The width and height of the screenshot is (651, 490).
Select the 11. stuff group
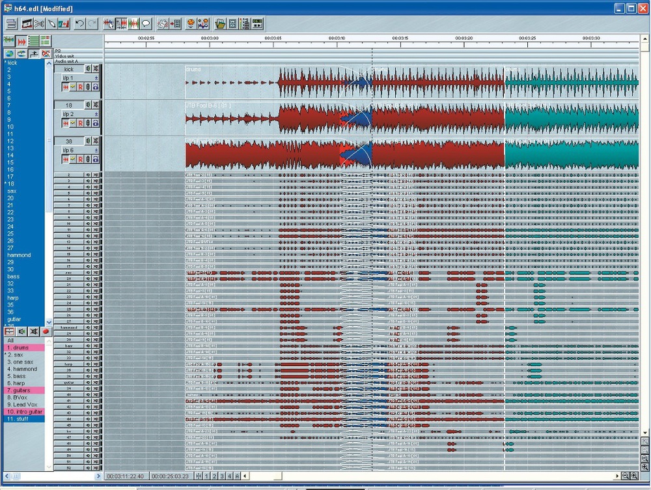pos(24,418)
